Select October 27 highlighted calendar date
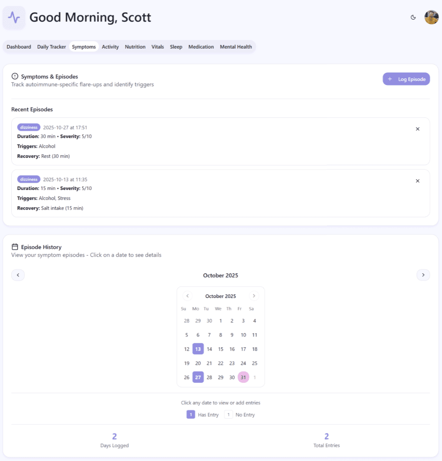Screen dimensions: 442x461 coord(198,377)
